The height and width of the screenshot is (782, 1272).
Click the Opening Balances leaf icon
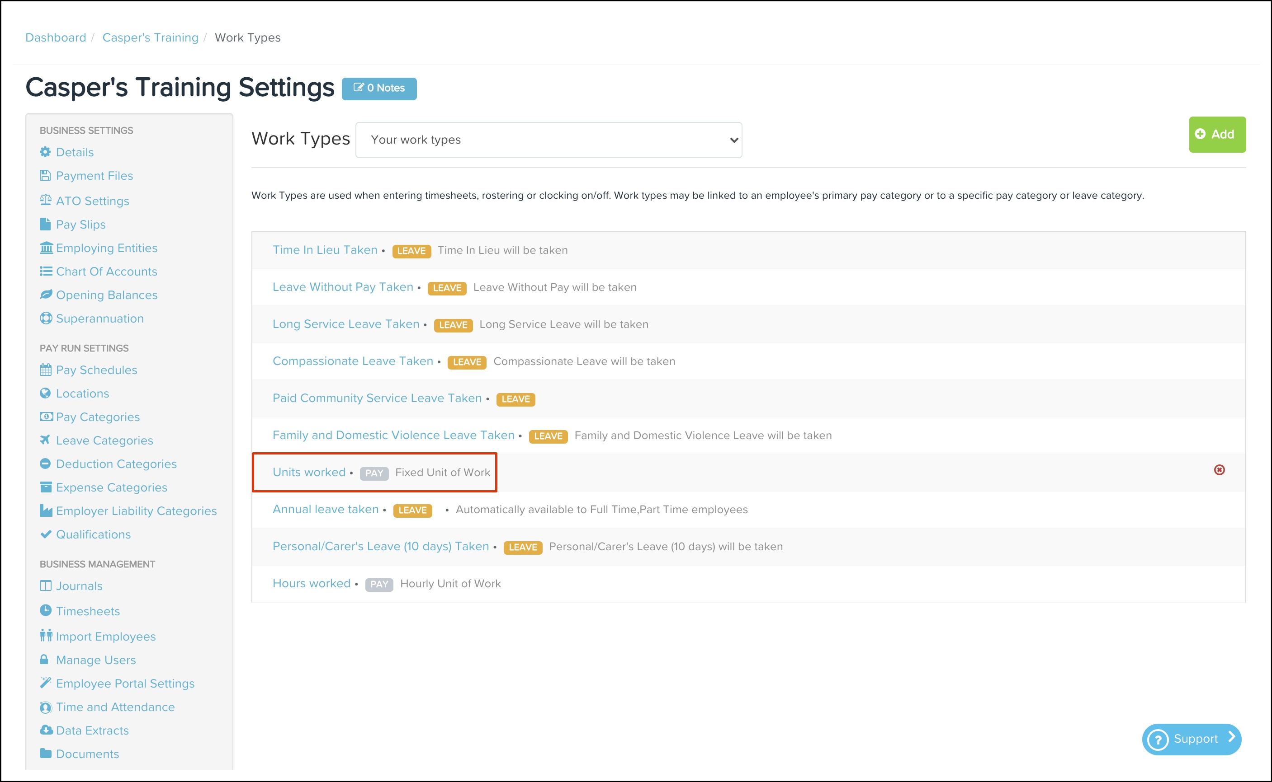tap(46, 294)
